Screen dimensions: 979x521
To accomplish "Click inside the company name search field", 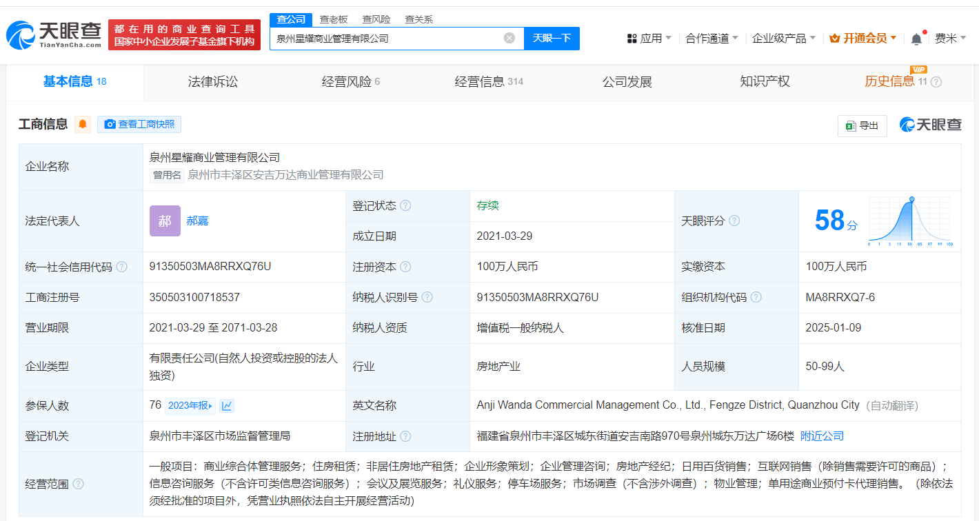I will (386, 39).
